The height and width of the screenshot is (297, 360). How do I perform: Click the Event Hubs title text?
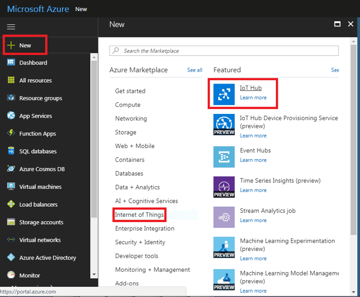click(x=255, y=150)
